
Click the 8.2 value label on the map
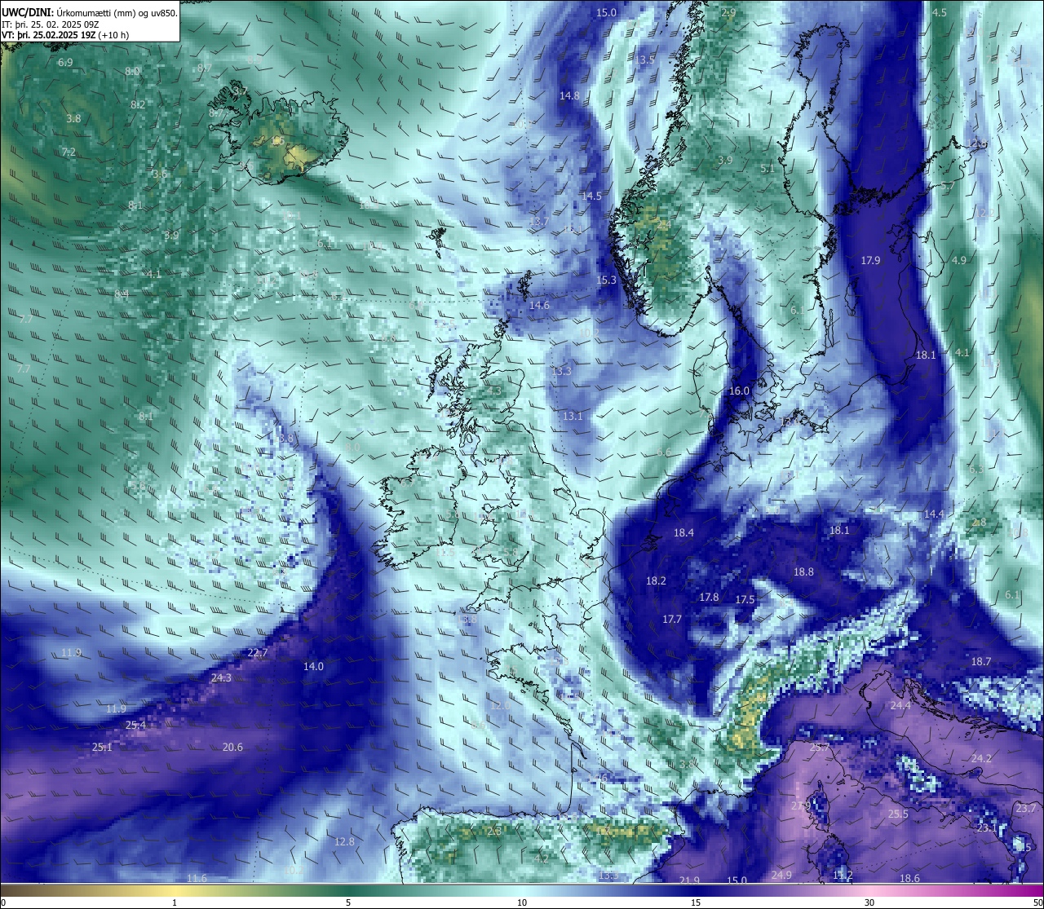(138, 105)
